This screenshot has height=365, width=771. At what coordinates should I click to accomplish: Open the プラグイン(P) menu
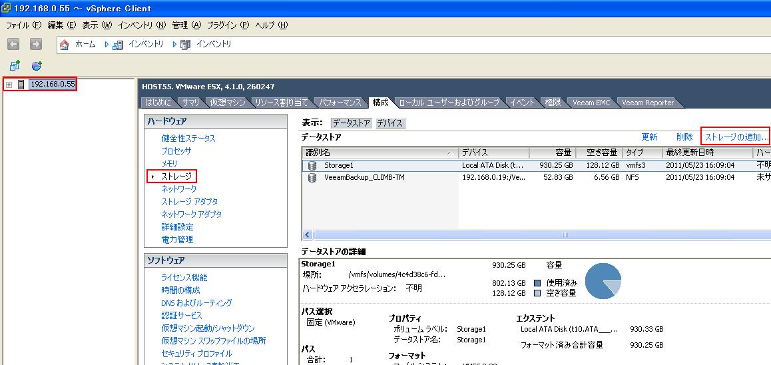[228, 25]
